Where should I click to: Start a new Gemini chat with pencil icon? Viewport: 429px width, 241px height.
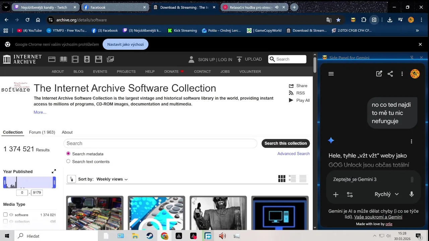point(379,74)
